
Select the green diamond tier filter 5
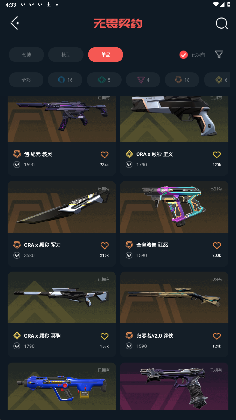(104, 80)
